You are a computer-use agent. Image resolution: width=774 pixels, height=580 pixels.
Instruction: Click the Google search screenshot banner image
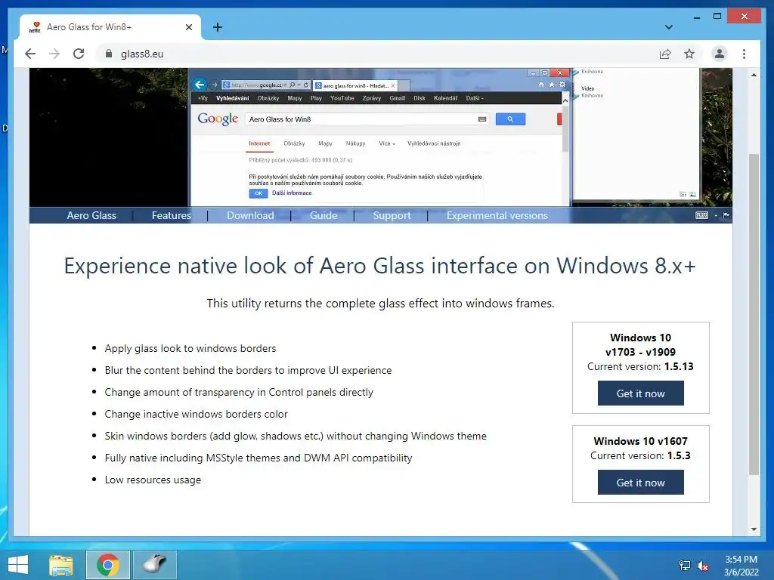pyautogui.click(x=380, y=137)
